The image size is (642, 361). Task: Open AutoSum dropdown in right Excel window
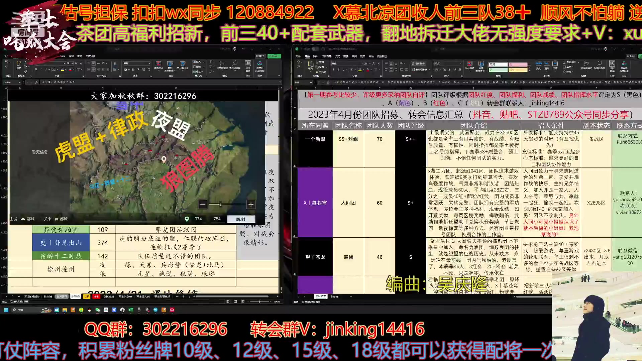(x=578, y=62)
